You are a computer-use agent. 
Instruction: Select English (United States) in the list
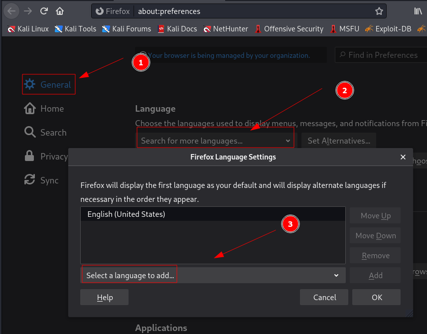coord(126,214)
